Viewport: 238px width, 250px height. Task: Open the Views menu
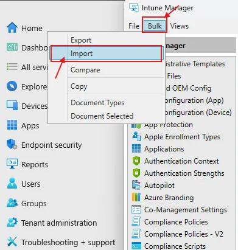(180, 26)
